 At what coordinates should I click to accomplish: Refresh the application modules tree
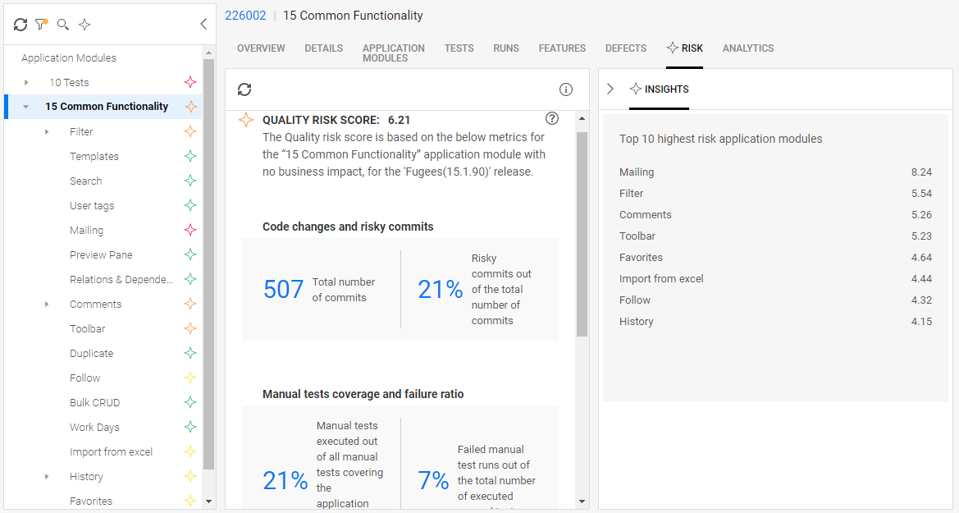tap(21, 25)
